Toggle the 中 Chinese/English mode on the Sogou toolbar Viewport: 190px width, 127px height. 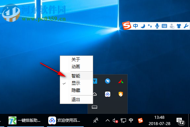pos(136,26)
